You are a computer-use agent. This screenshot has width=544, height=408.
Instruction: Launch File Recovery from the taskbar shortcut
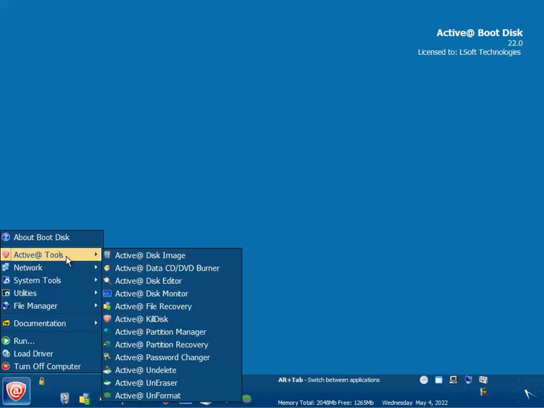[x=85, y=399]
